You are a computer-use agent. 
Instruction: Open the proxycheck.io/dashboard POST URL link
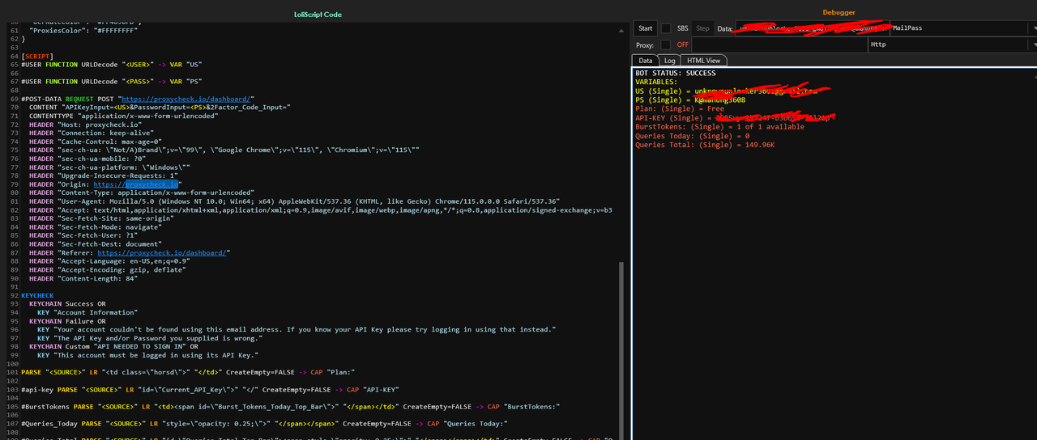pos(187,99)
